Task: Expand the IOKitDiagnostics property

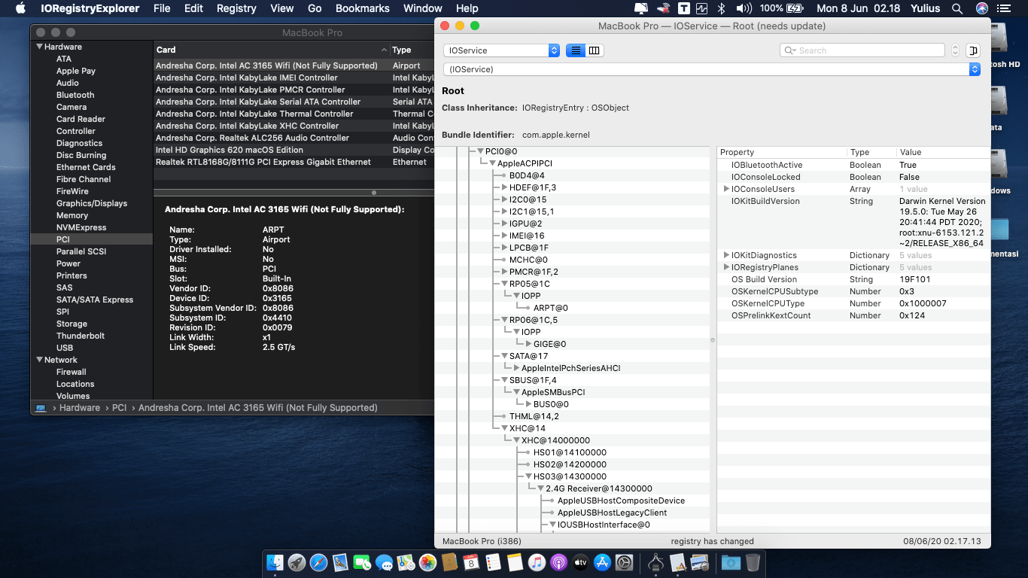Action: click(x=726, y=255)
